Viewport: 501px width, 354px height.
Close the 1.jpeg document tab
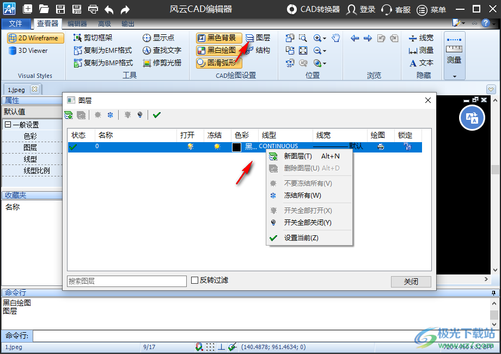(x=34, y=89)
